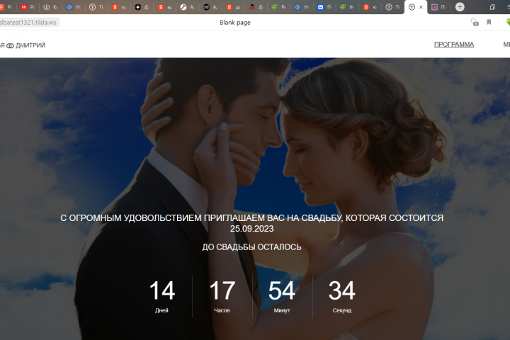Click the green downloads arrow icon
The image size is (510, 340).
pos(508,22)
